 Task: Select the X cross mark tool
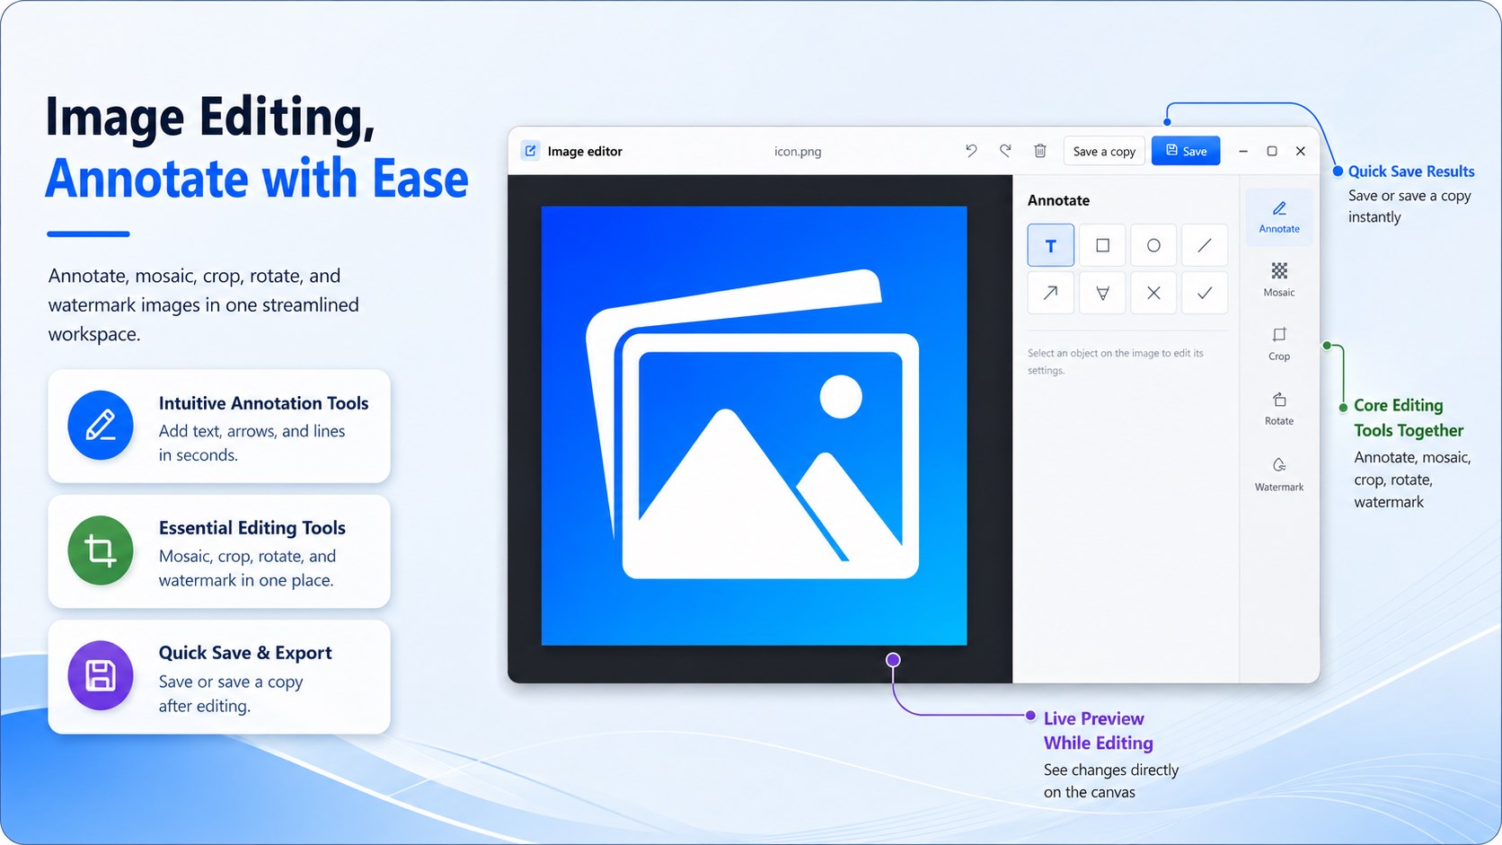tap(1153, 293)
